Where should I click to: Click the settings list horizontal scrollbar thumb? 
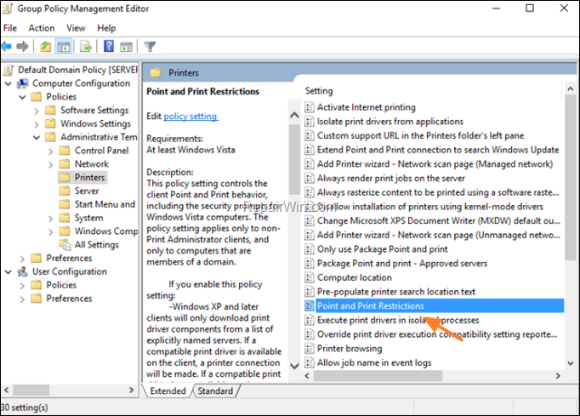(378, 376)
